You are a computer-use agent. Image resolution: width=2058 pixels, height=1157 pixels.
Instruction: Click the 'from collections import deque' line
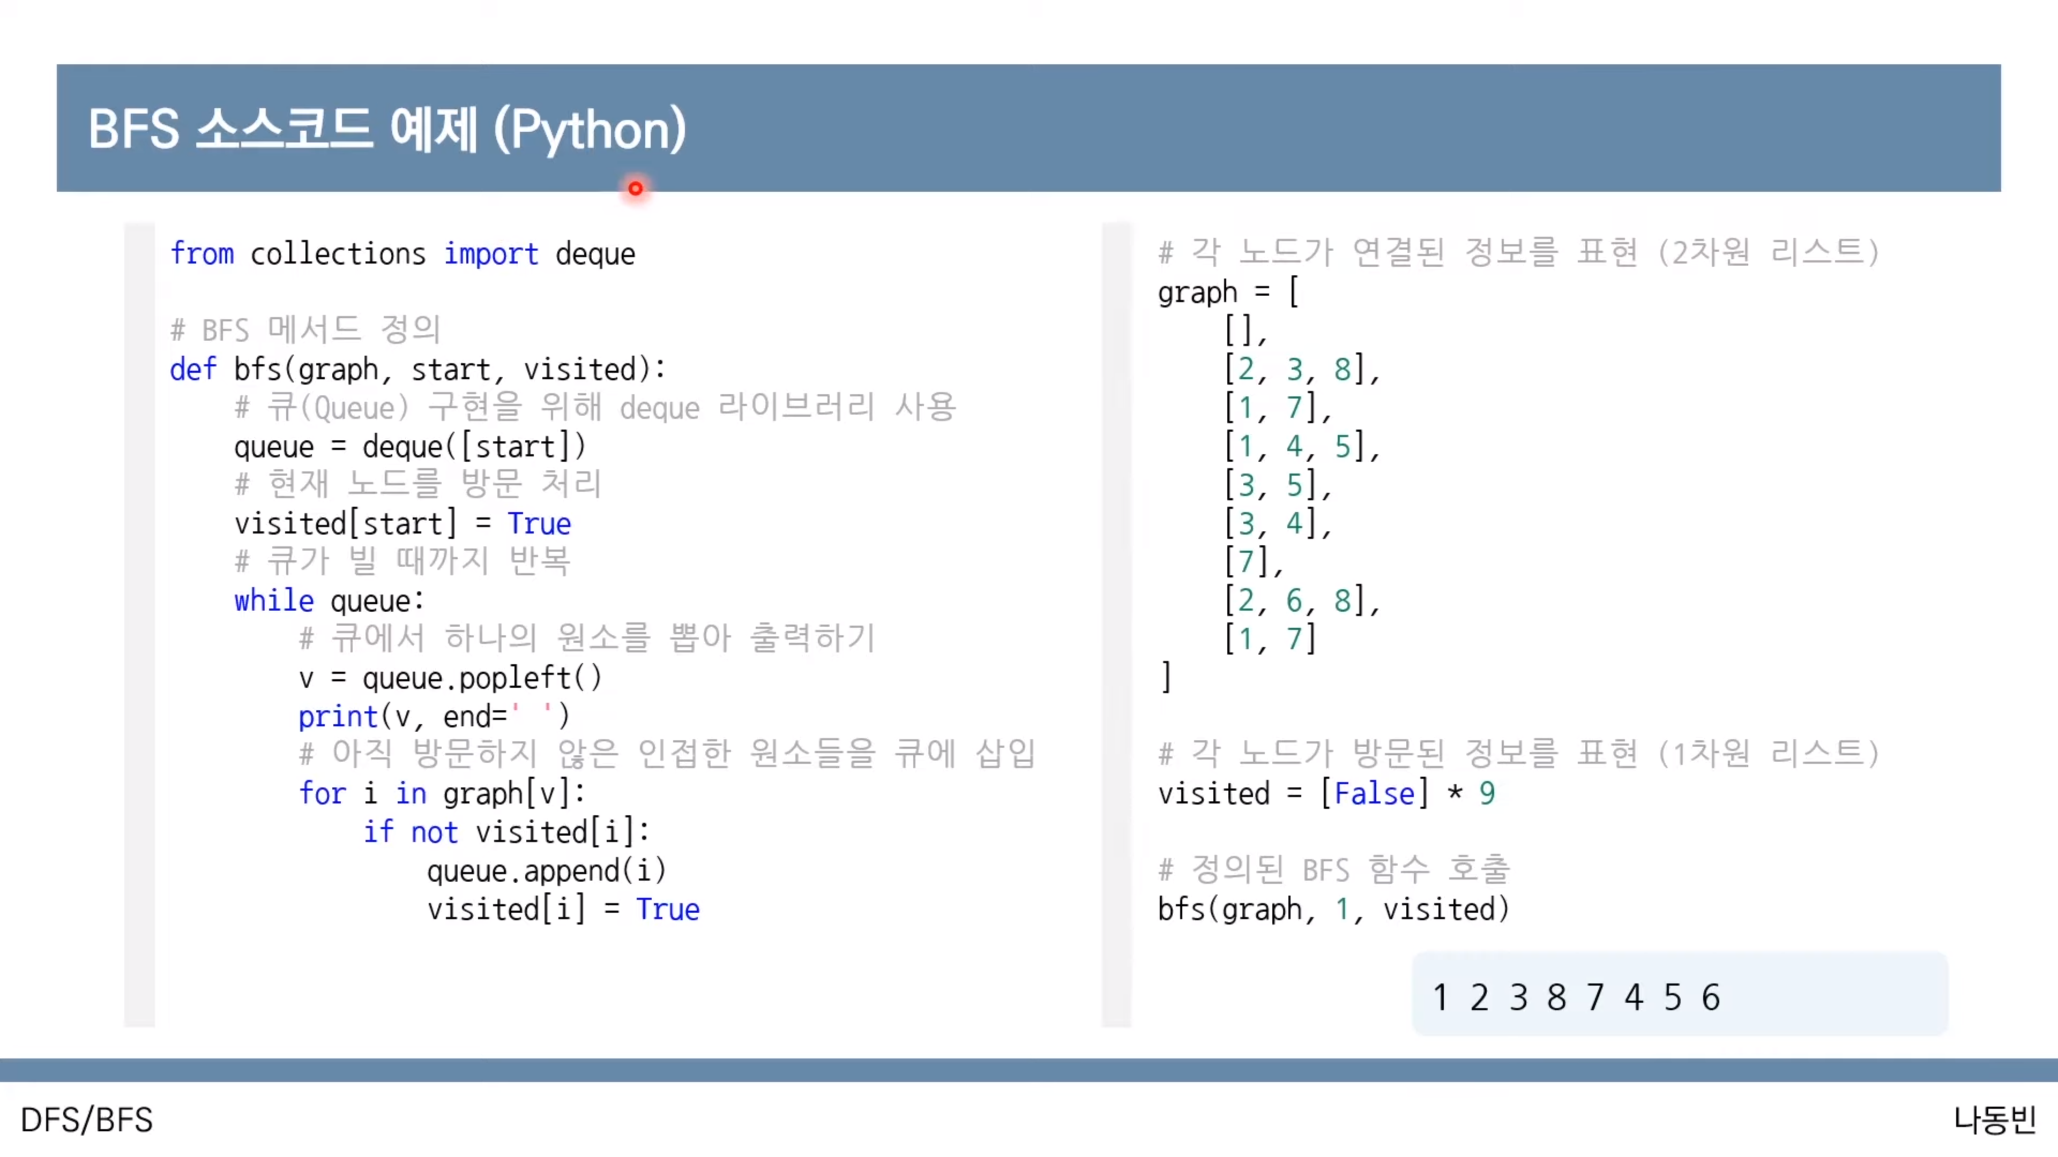[x=402, y=254]
